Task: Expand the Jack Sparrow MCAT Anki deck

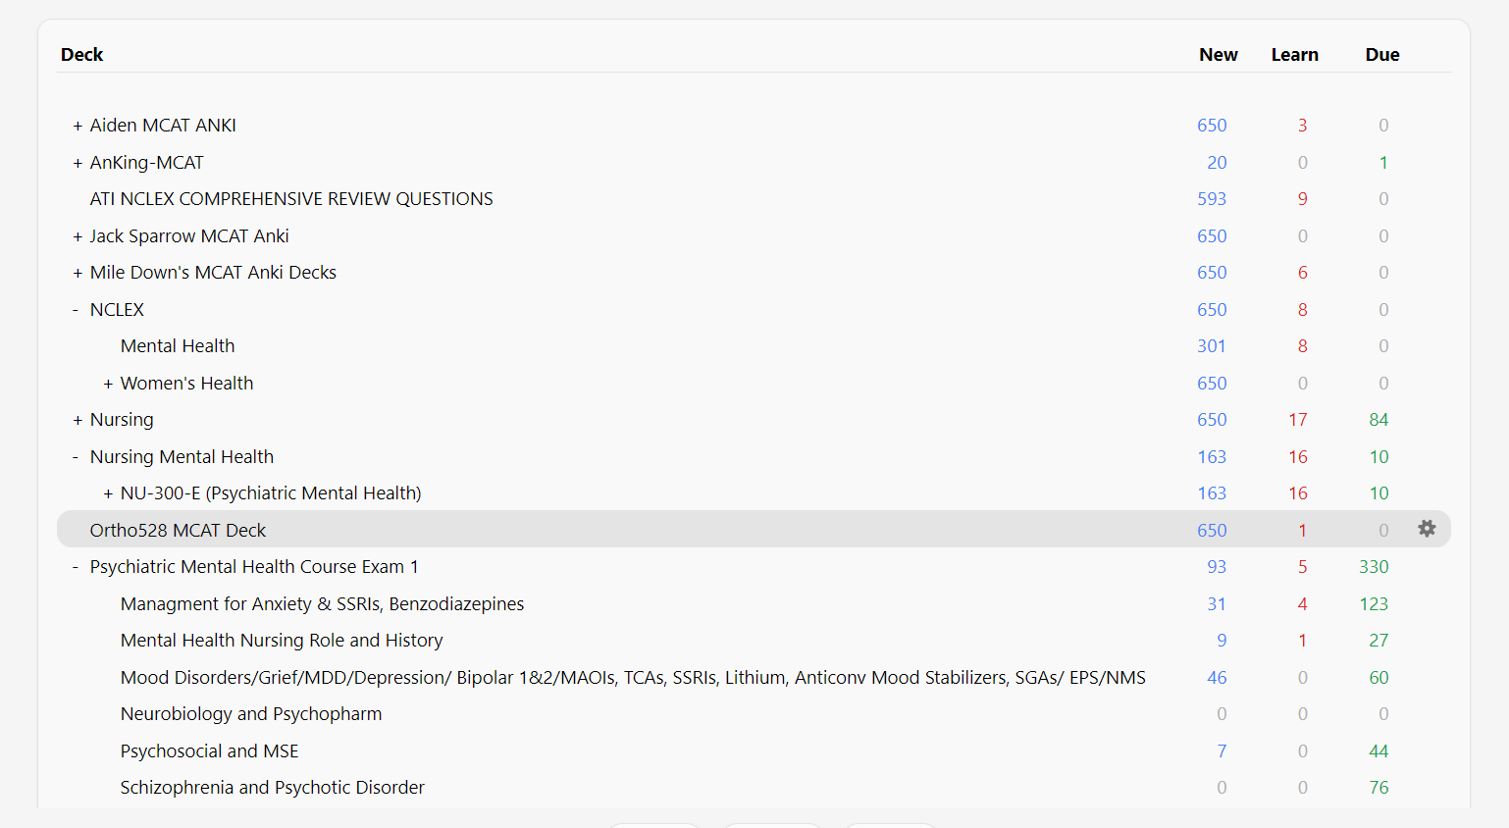Action: tap(78, 236)
